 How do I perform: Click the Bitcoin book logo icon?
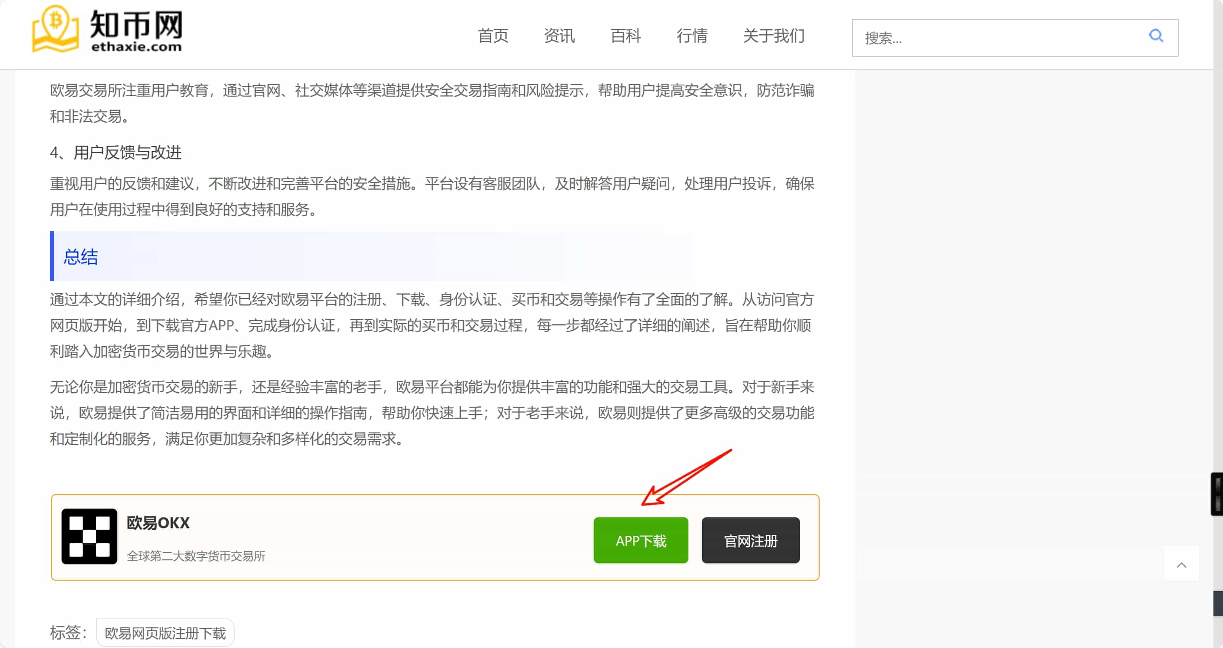tap(55, 29)
